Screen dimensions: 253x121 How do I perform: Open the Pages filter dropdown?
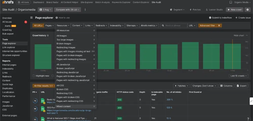click(49, 26)
